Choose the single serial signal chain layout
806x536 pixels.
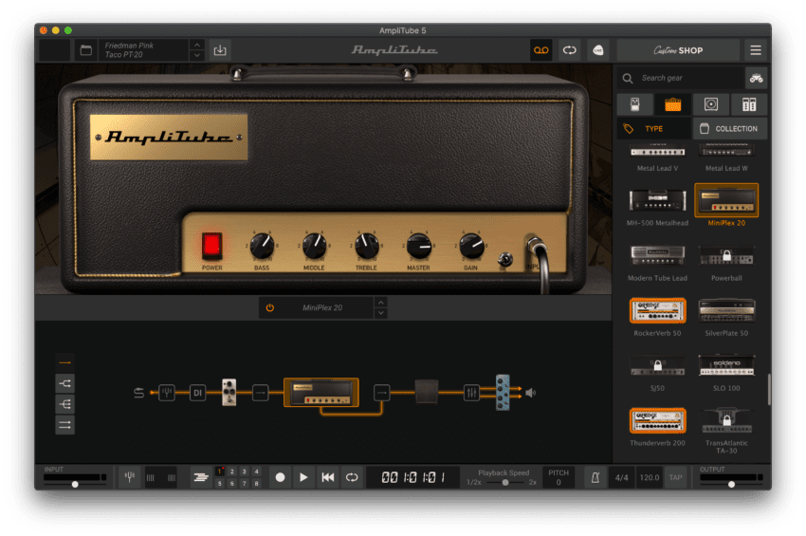[64, 362]
